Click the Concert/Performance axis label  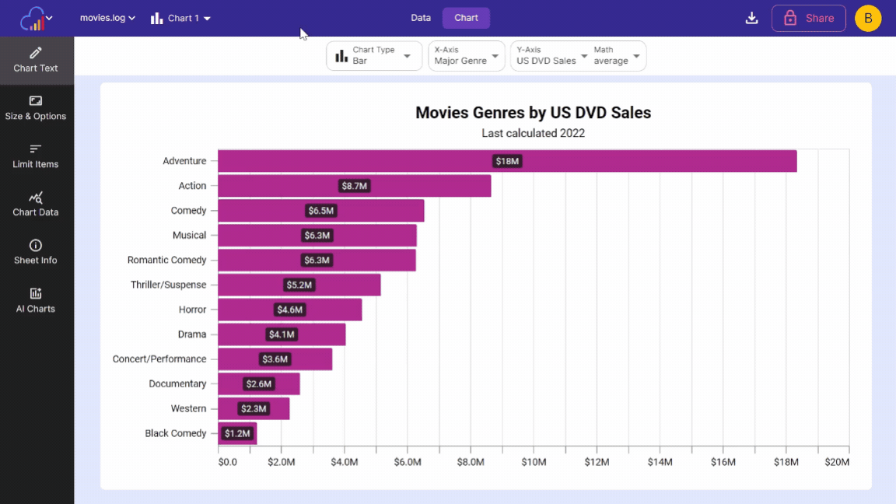[x=159, y=359]
